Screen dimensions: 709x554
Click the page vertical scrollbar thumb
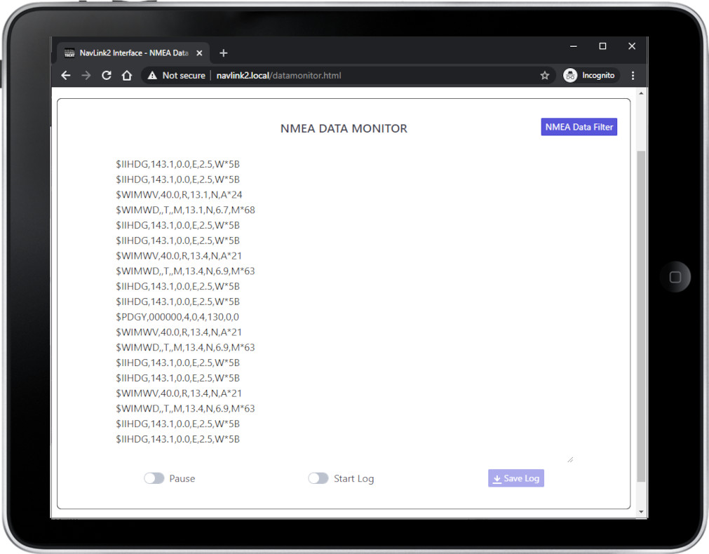pyautogui.click(x=640, y=316)
